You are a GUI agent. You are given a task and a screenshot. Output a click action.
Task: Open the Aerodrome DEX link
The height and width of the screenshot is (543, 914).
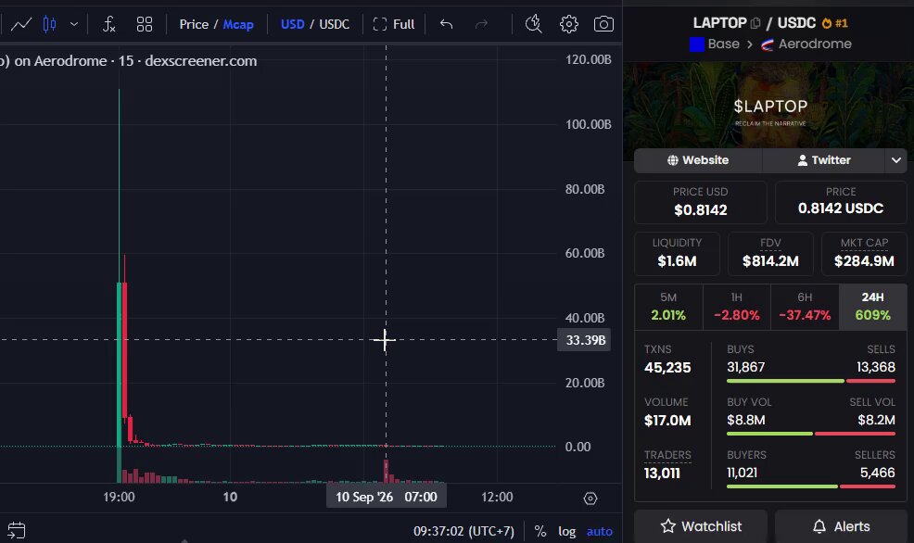click(x=806, y=44)
